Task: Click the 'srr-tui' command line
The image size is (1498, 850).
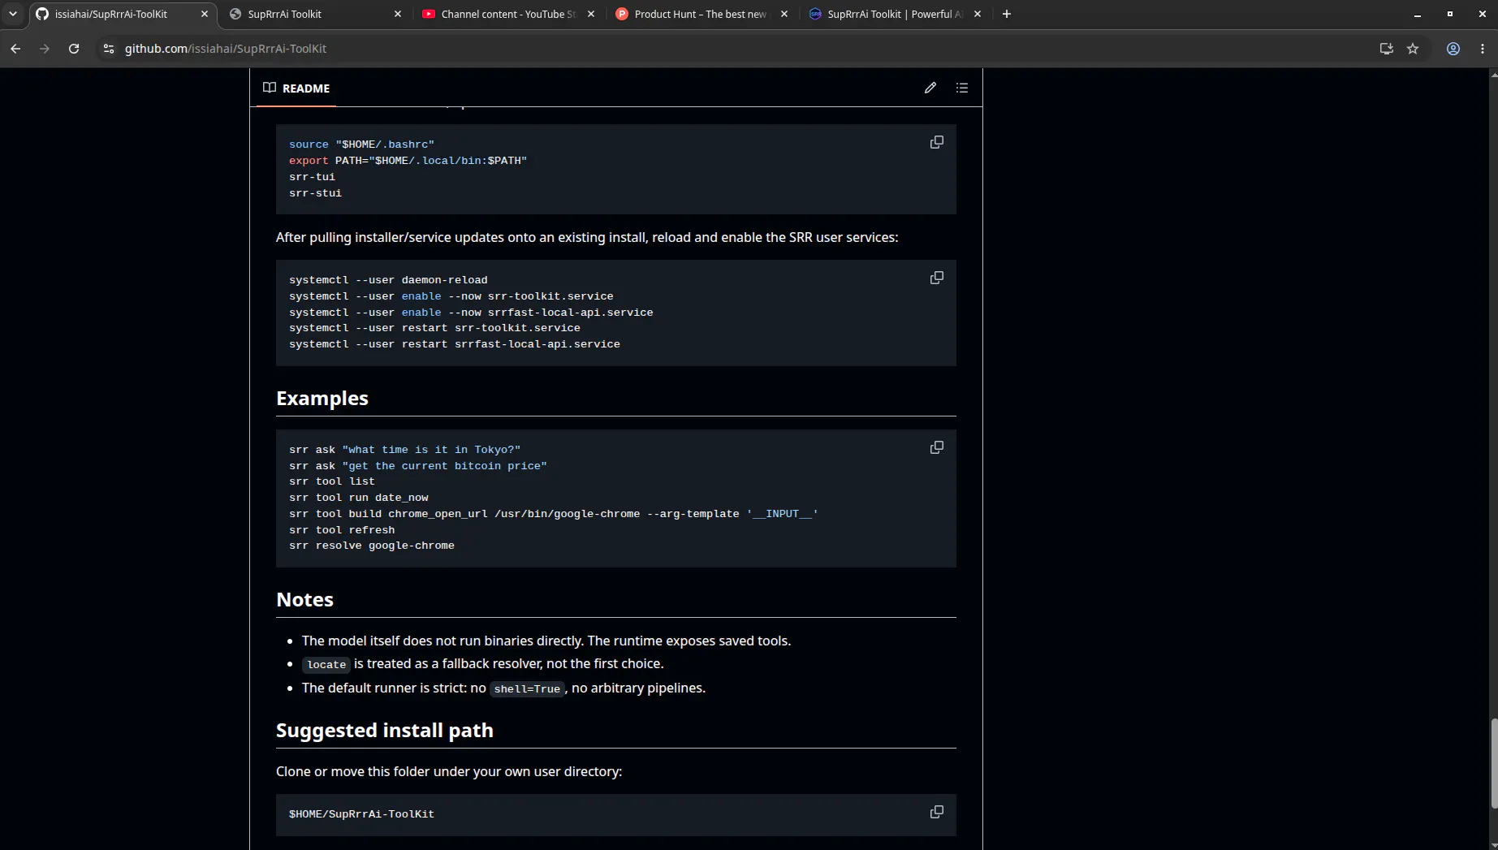Action: (312, 177)
